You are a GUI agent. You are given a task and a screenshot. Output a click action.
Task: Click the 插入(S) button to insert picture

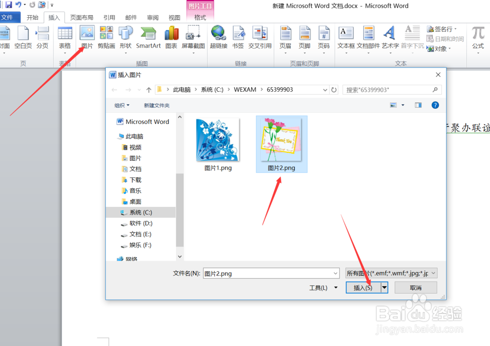(363, 287)
